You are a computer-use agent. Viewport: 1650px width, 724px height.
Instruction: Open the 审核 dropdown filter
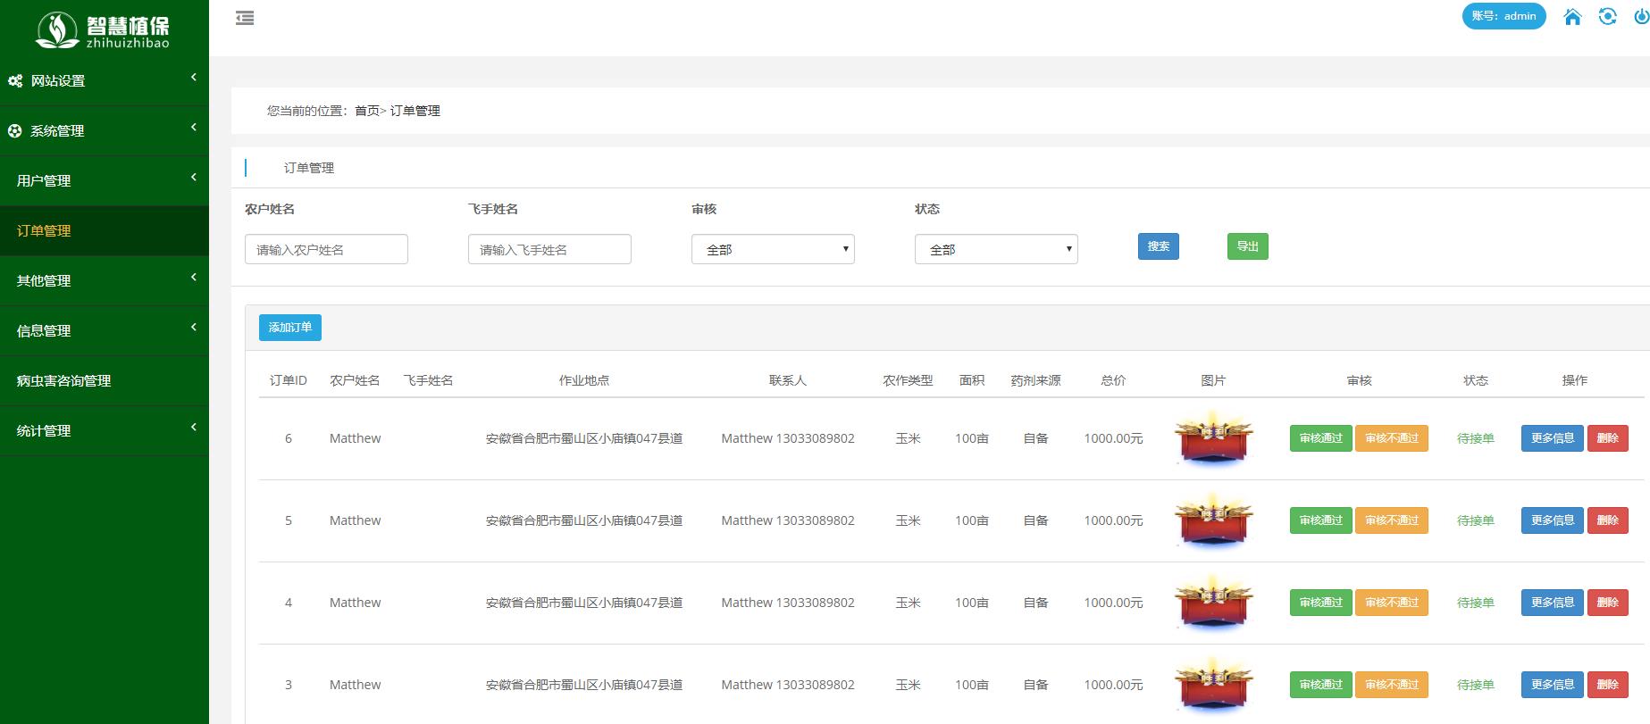773,249
